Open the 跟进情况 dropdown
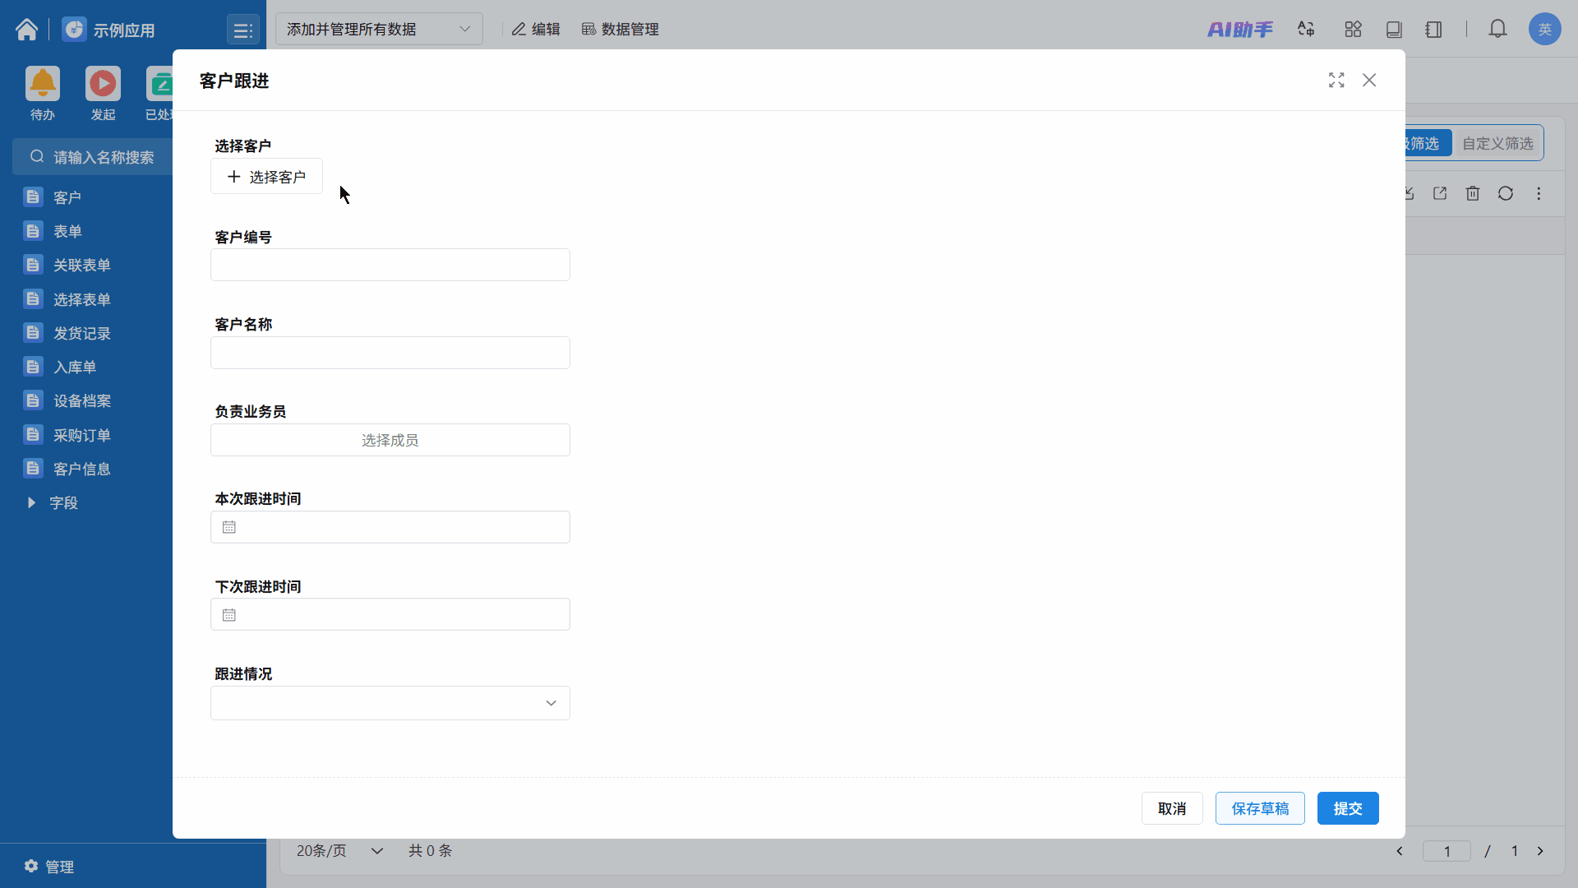 coord(390,703)
